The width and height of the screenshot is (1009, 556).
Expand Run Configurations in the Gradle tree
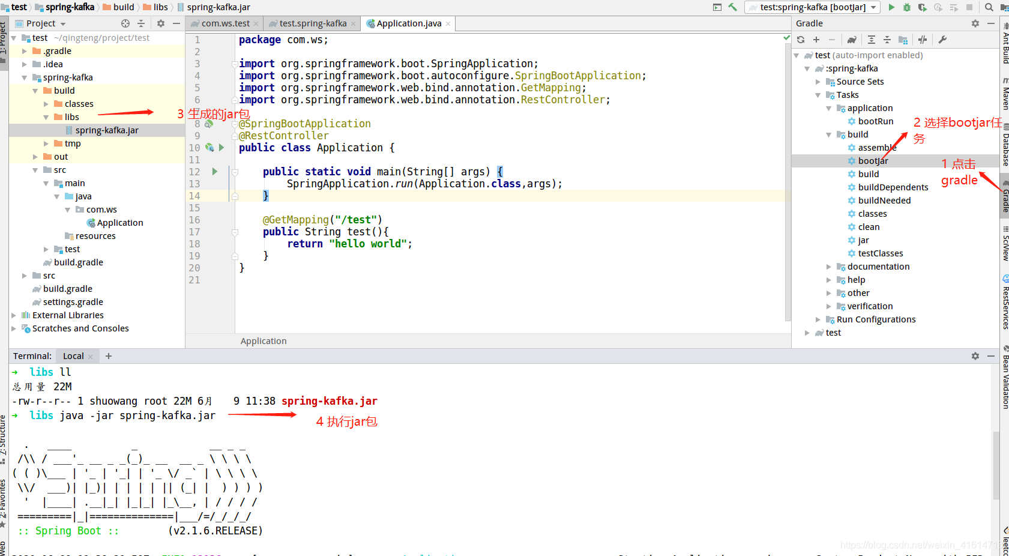tap(818, 319)
